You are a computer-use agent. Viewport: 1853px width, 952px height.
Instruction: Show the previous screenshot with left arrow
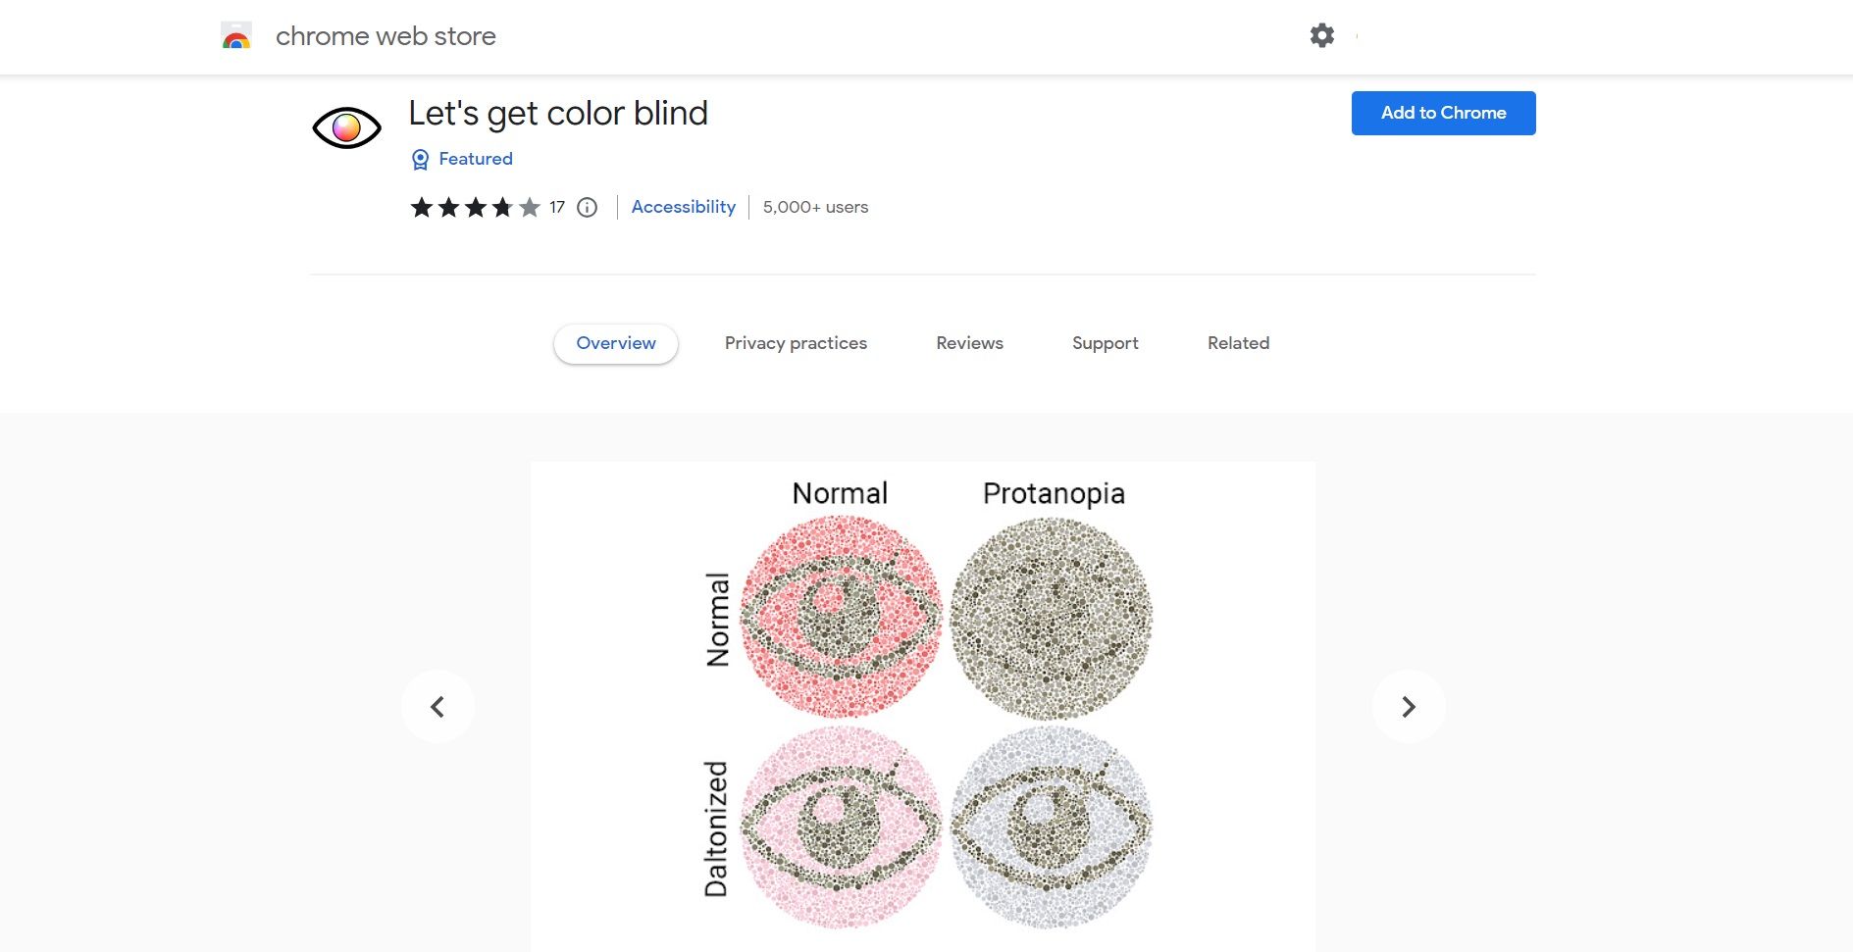438,706
